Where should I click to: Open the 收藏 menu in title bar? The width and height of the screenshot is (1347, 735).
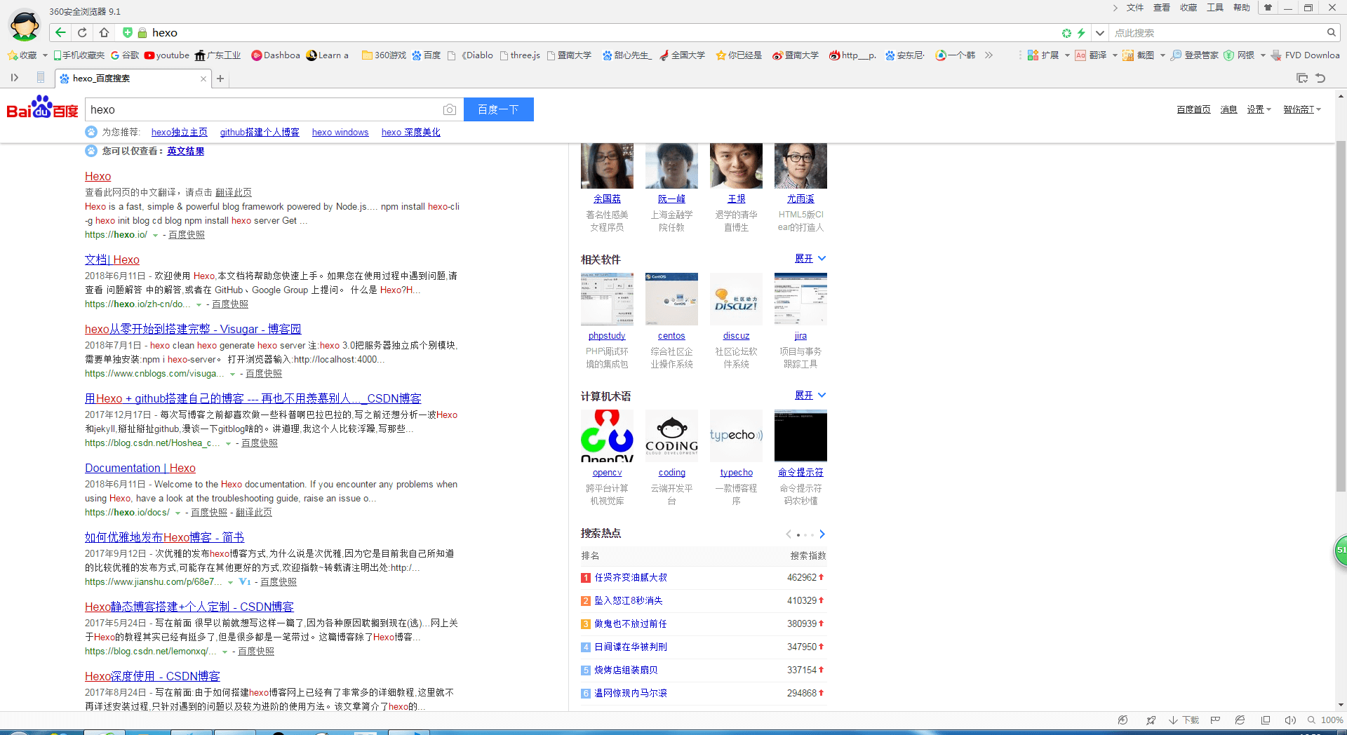click(x=1188, y=8)
